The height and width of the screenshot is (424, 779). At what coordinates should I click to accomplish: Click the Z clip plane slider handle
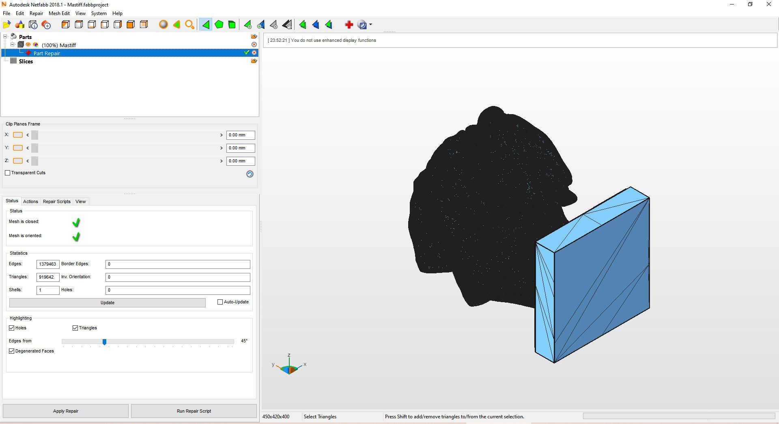click(34, 161)
